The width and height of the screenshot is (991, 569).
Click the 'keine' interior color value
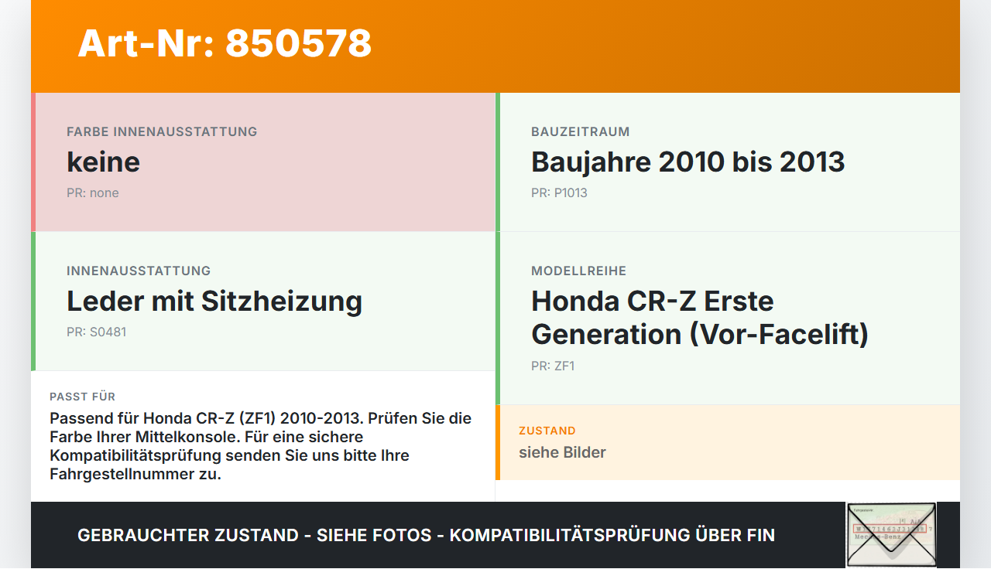pyautogui.click(x=103, y=162)
